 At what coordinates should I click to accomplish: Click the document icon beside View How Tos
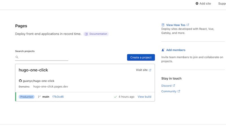[163, 25]
